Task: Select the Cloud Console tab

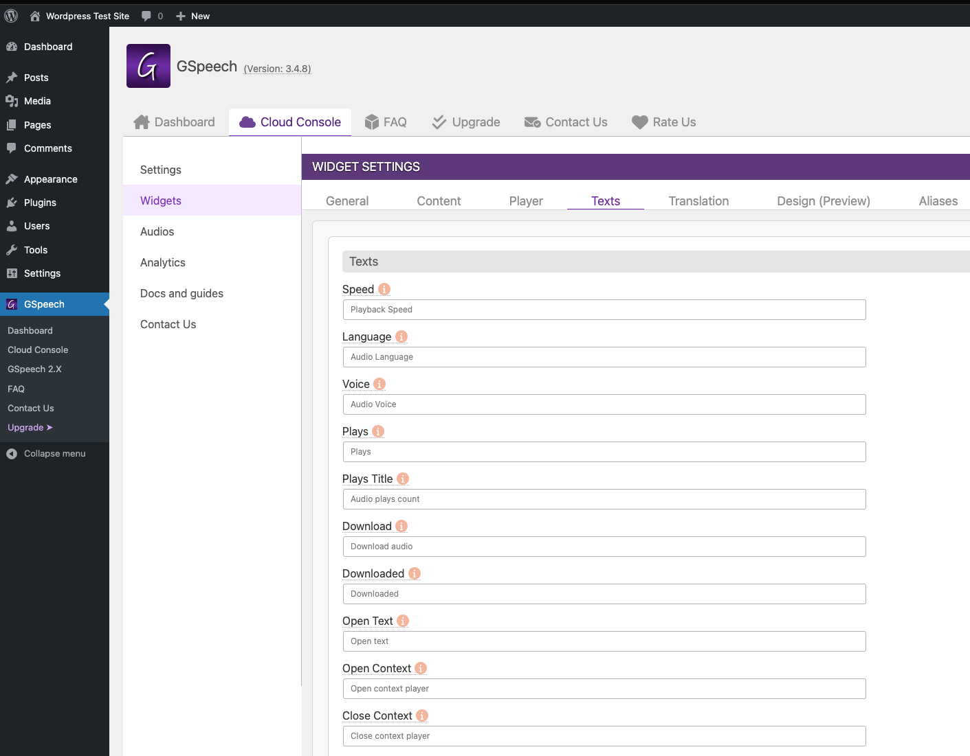Action: (x=290, y=122)
